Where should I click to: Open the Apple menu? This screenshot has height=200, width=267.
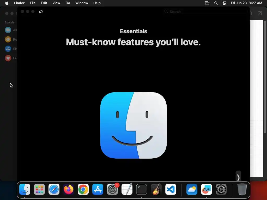(7, 3)
